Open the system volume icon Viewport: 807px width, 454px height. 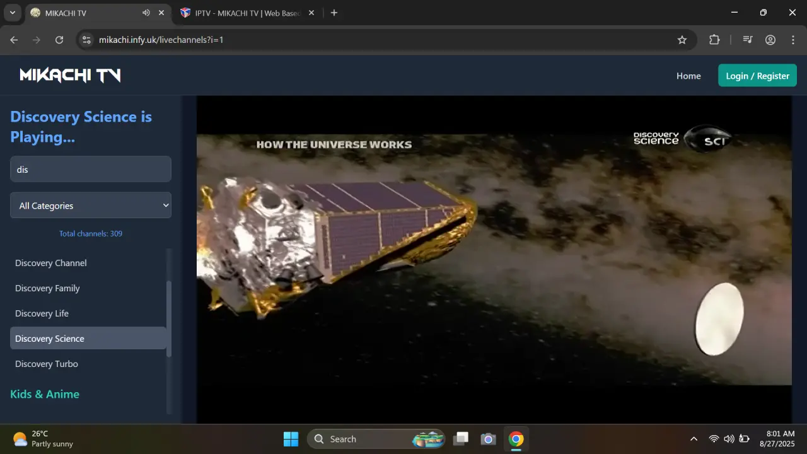point(729,439)
